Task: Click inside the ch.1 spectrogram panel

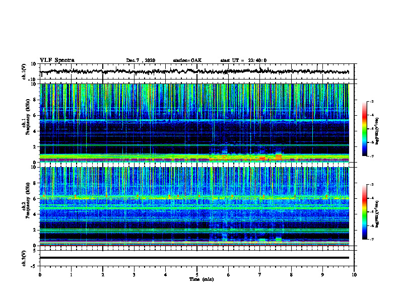Action: 194,123
